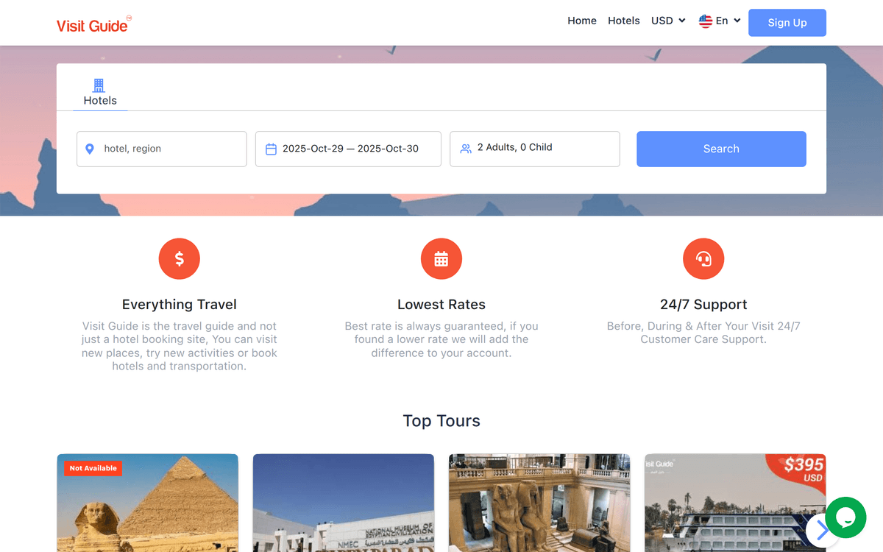Click the carousel right arrow near Top Tours

pos(822,529)
